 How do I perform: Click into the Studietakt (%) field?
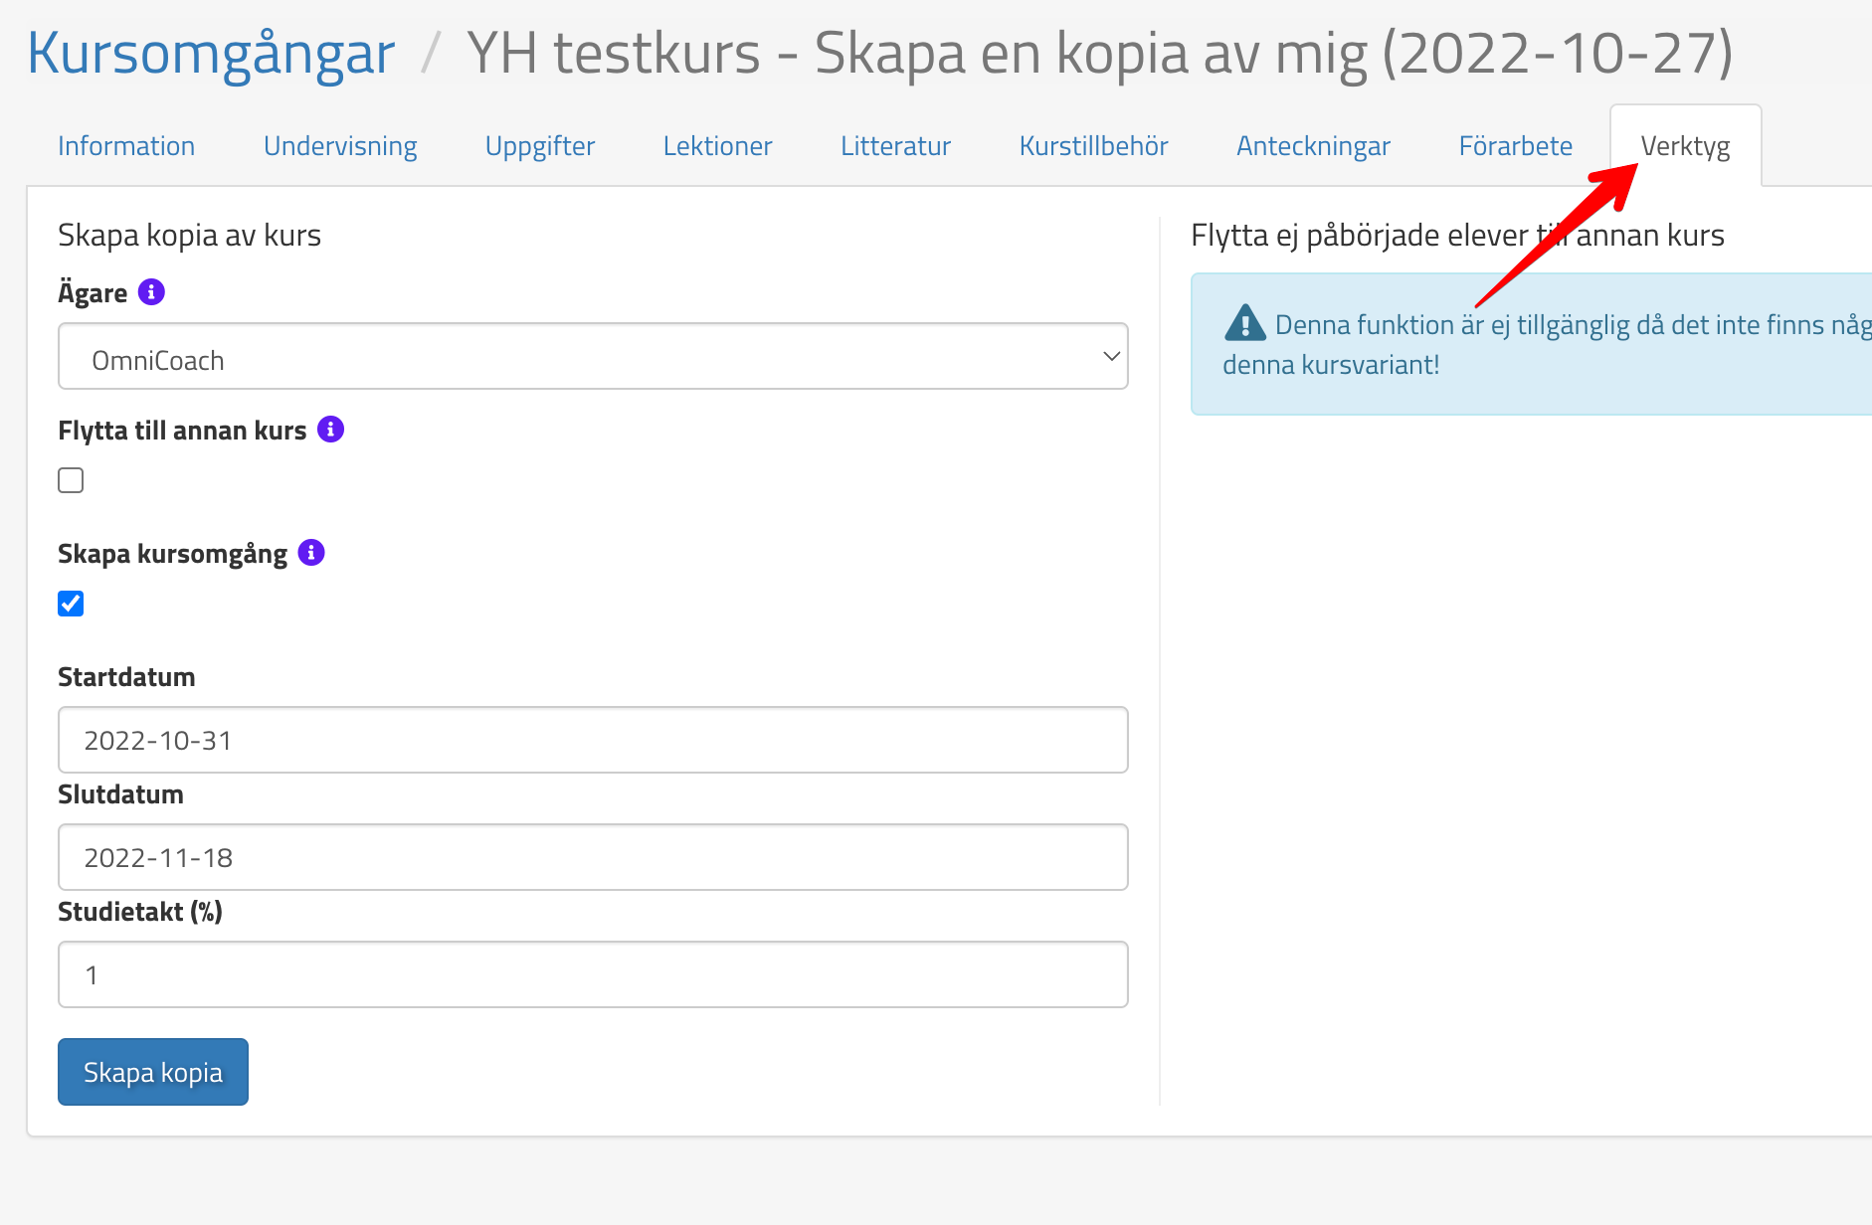pos(592,975)
